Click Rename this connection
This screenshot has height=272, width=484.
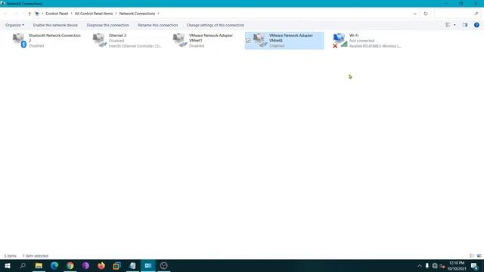pos(157,25)
